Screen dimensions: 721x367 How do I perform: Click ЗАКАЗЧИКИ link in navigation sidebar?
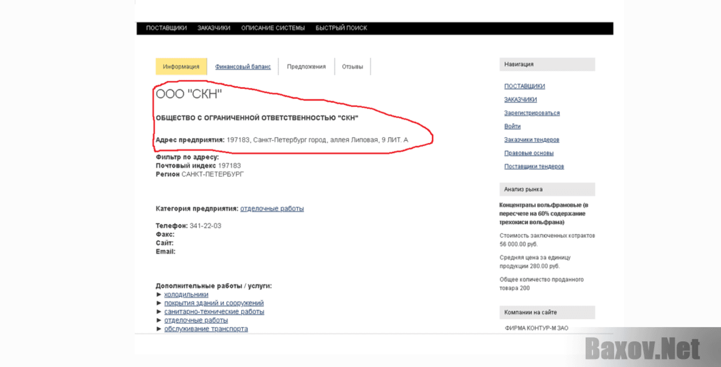click(520, 100)
